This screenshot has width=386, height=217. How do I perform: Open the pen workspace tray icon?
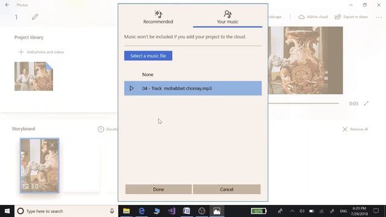point(332,211)
